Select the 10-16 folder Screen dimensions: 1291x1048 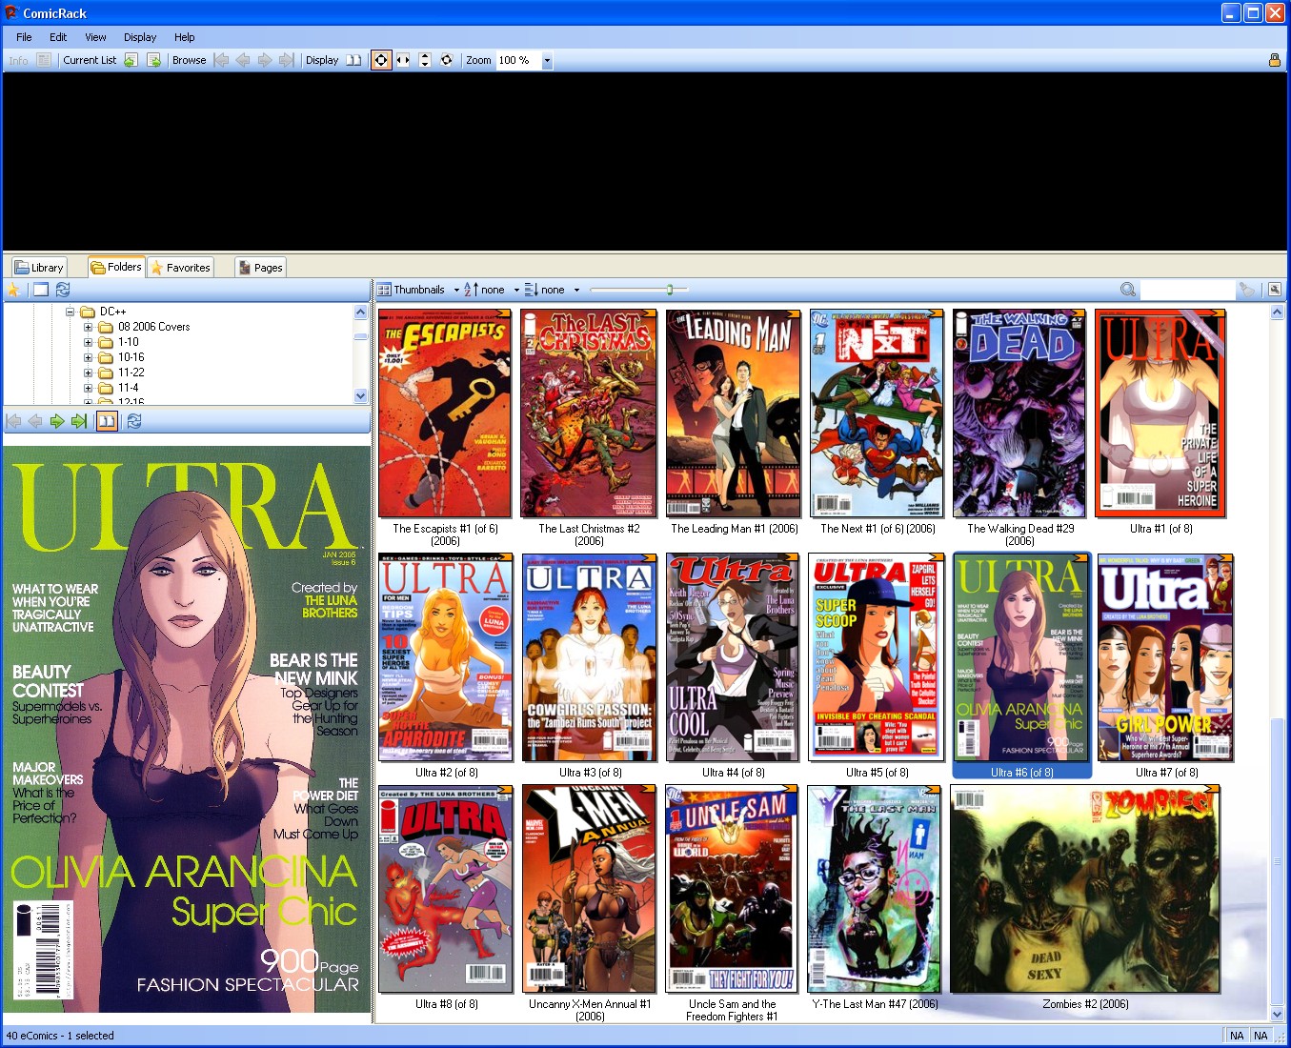coord(131,357)
